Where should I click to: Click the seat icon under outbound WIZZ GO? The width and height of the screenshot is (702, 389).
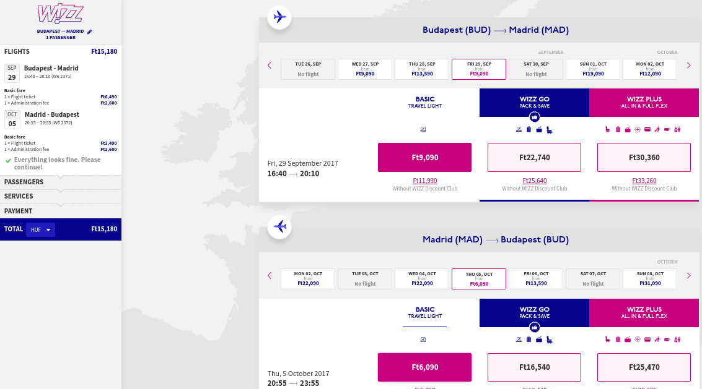550,130
